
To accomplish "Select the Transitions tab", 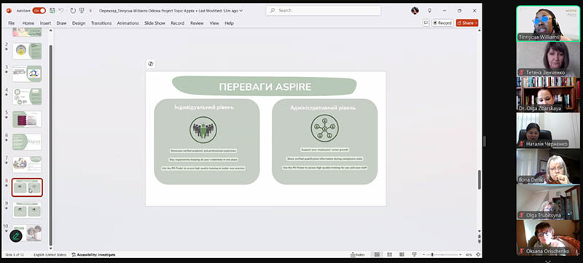I will pyautogui.click(x=101, y=23).
